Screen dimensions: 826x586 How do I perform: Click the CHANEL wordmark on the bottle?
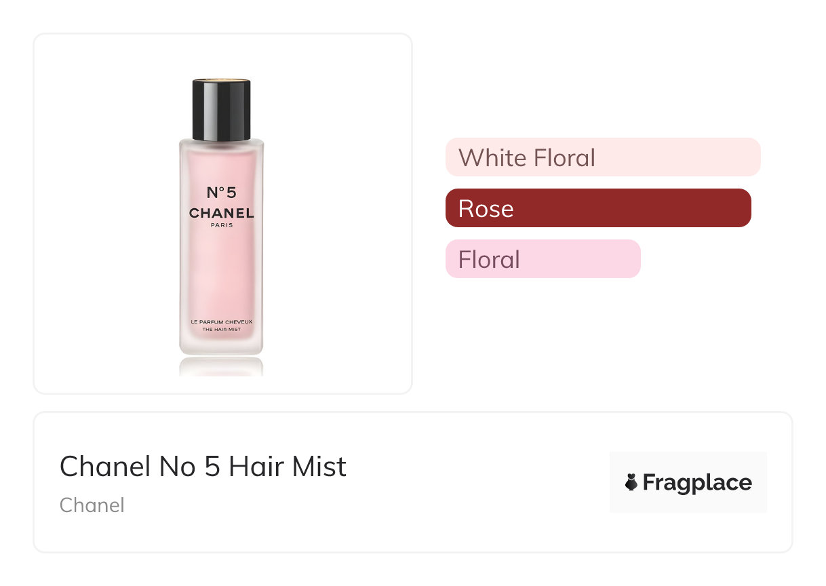[222, 213]
